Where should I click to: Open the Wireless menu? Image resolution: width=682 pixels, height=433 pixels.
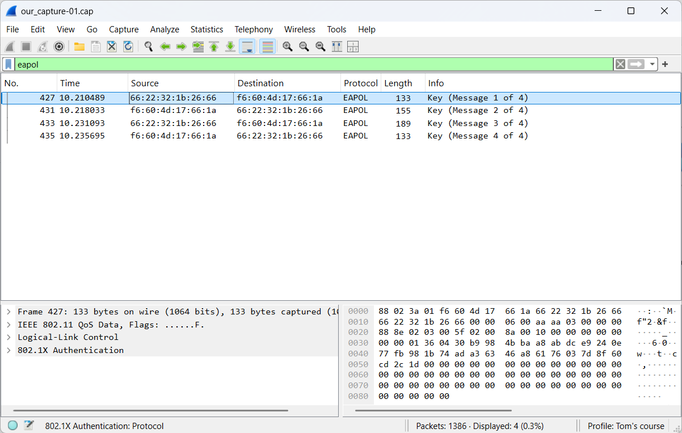(x=300, y=30)
